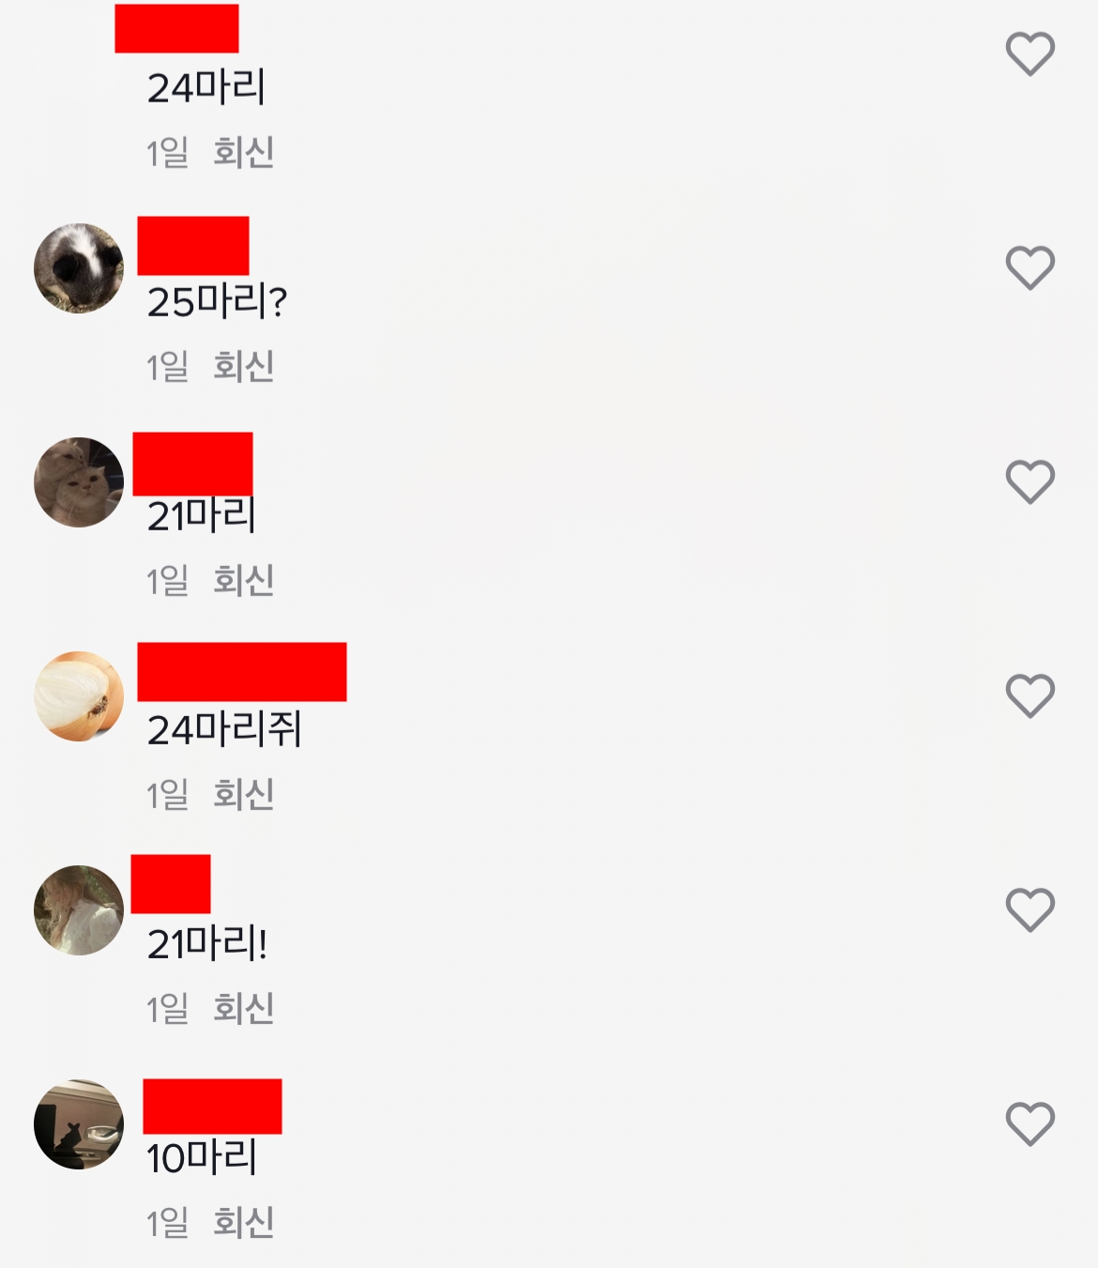The height and width of the screenshot is (1268, 1098).
Task: Open username above the '10마리' comment
Action: coord(212,1107)
